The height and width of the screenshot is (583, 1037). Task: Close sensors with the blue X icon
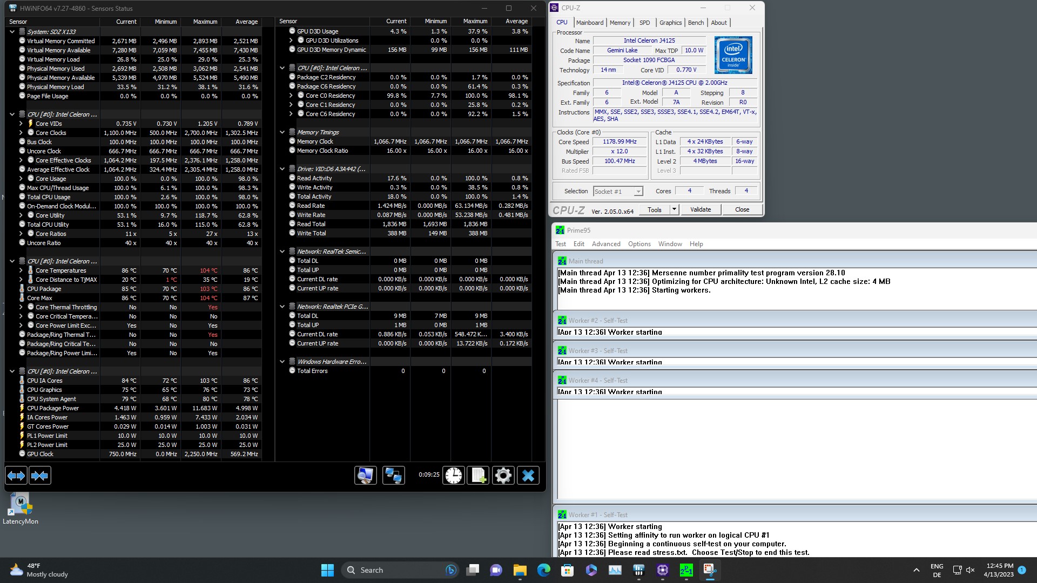tap(528, 476)
